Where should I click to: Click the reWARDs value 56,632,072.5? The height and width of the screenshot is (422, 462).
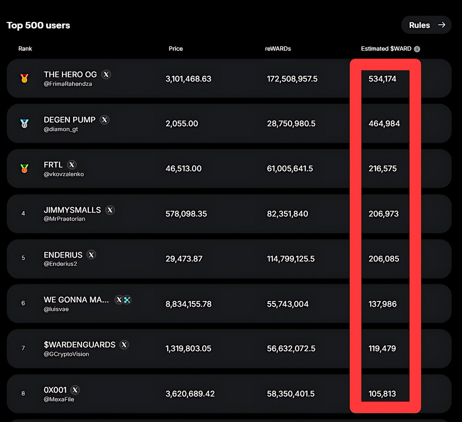coord(291,348)
